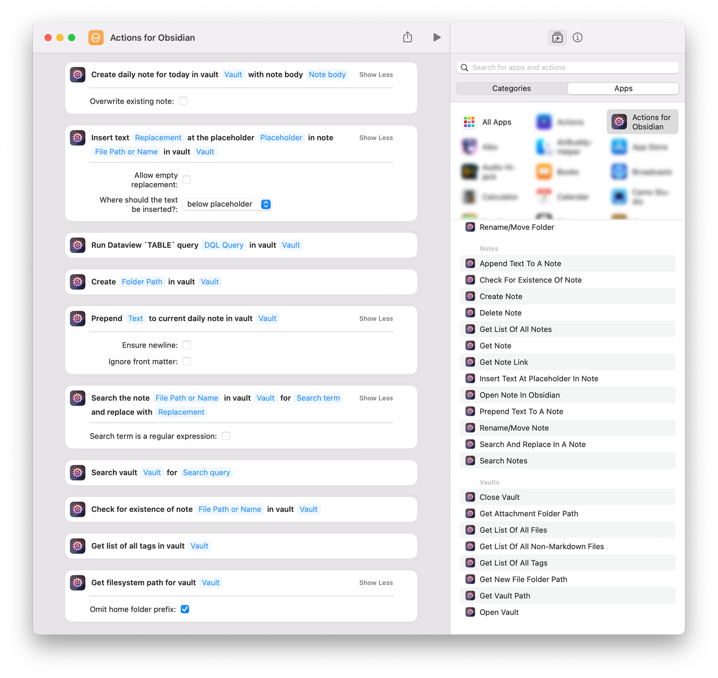
Task: Collapse Get filesystem path action options
Action: point(375,583)
